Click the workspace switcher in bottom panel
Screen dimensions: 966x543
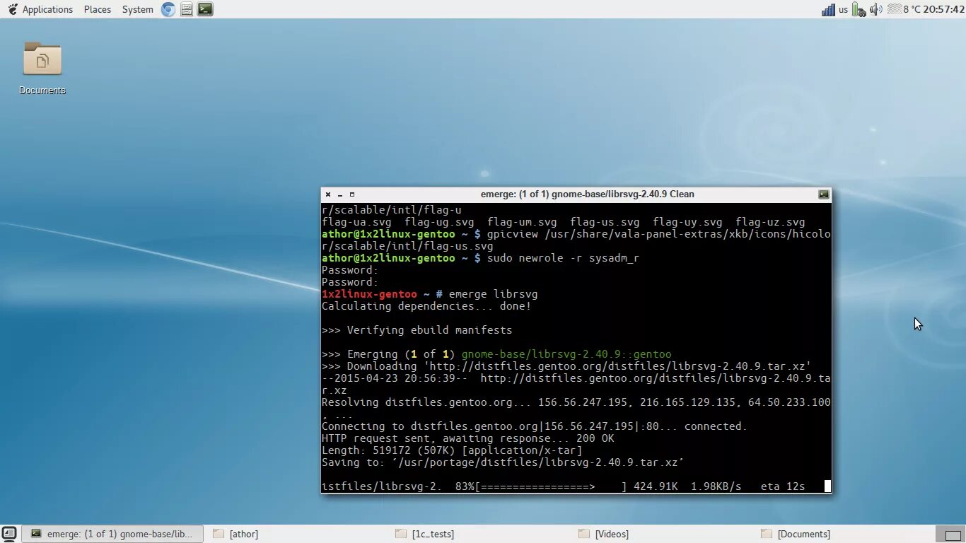coord(950,534)
